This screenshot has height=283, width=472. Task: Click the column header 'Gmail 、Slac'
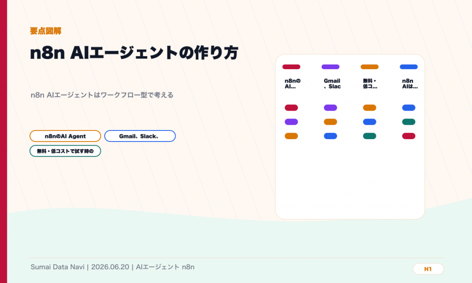pyautogui.click(x=332, y=84)
